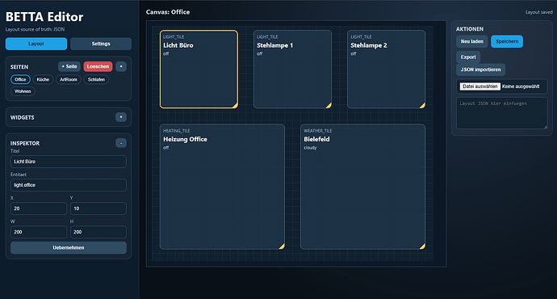Select the Stehlampe 2 tile
Screen dimensions: 557x299
(387, 69)
